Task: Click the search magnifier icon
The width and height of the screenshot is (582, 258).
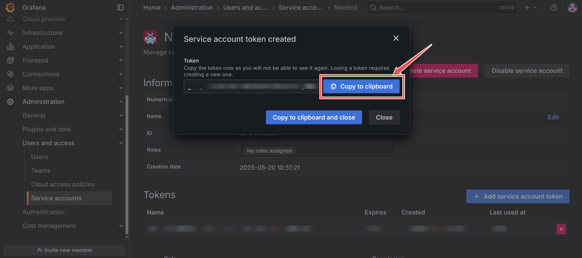Action: click(373, 7)
